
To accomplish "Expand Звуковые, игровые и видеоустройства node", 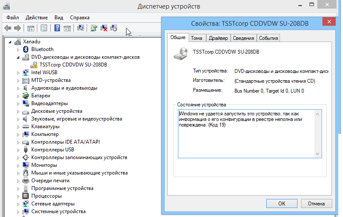I will point(18,119).
